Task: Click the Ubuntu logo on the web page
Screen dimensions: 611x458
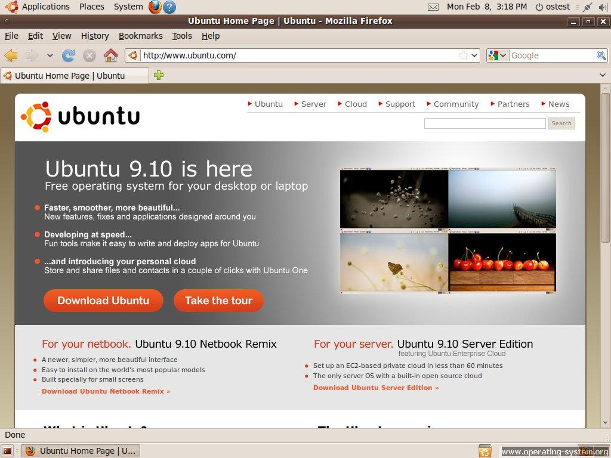Action: (x=81, y=116)
